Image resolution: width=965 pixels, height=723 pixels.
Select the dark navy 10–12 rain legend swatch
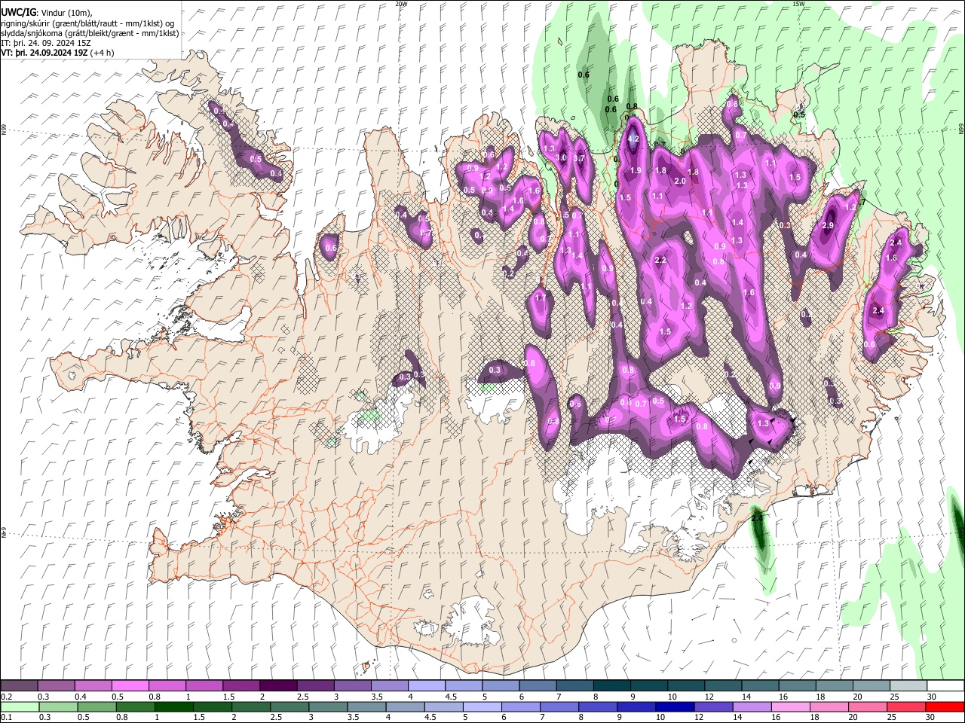tap(673, 706)
